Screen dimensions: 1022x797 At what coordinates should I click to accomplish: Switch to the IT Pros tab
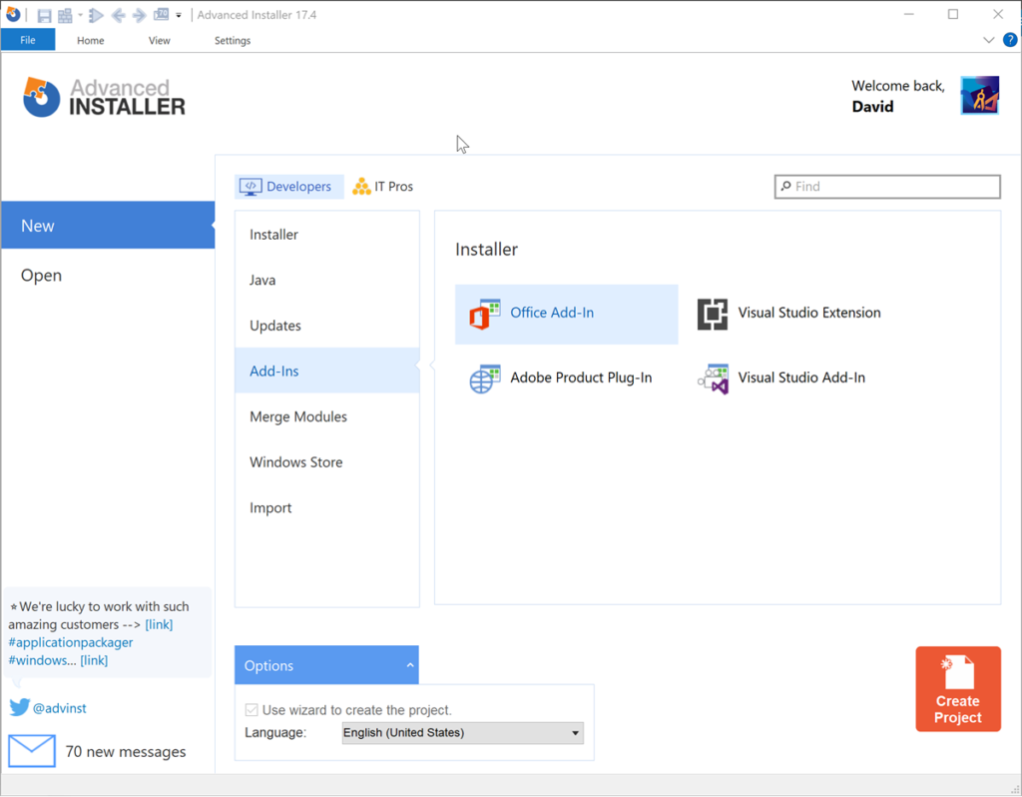coord(382,187)
